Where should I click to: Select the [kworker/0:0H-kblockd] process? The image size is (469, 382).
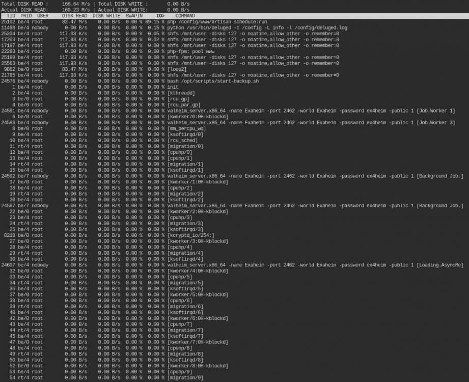(198, 117)
